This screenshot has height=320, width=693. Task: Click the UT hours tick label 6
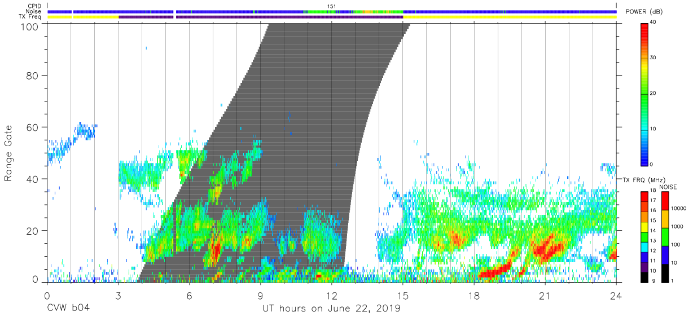point(189,295)
